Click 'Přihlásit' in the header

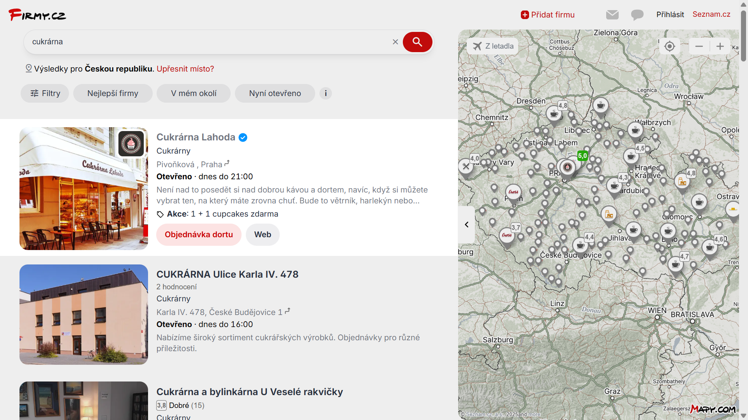(670, 15)
